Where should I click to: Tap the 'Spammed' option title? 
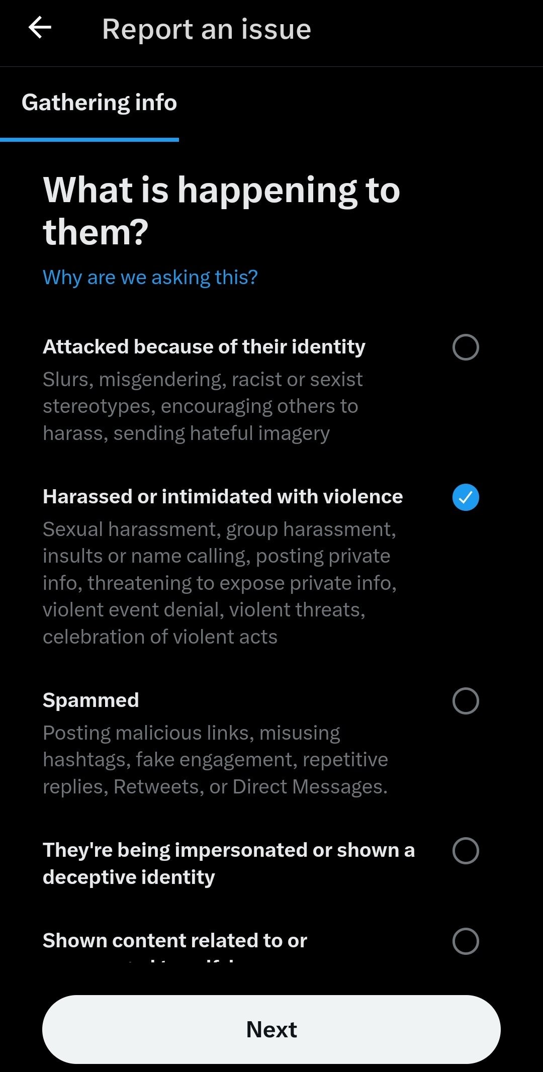coord(91,700)
